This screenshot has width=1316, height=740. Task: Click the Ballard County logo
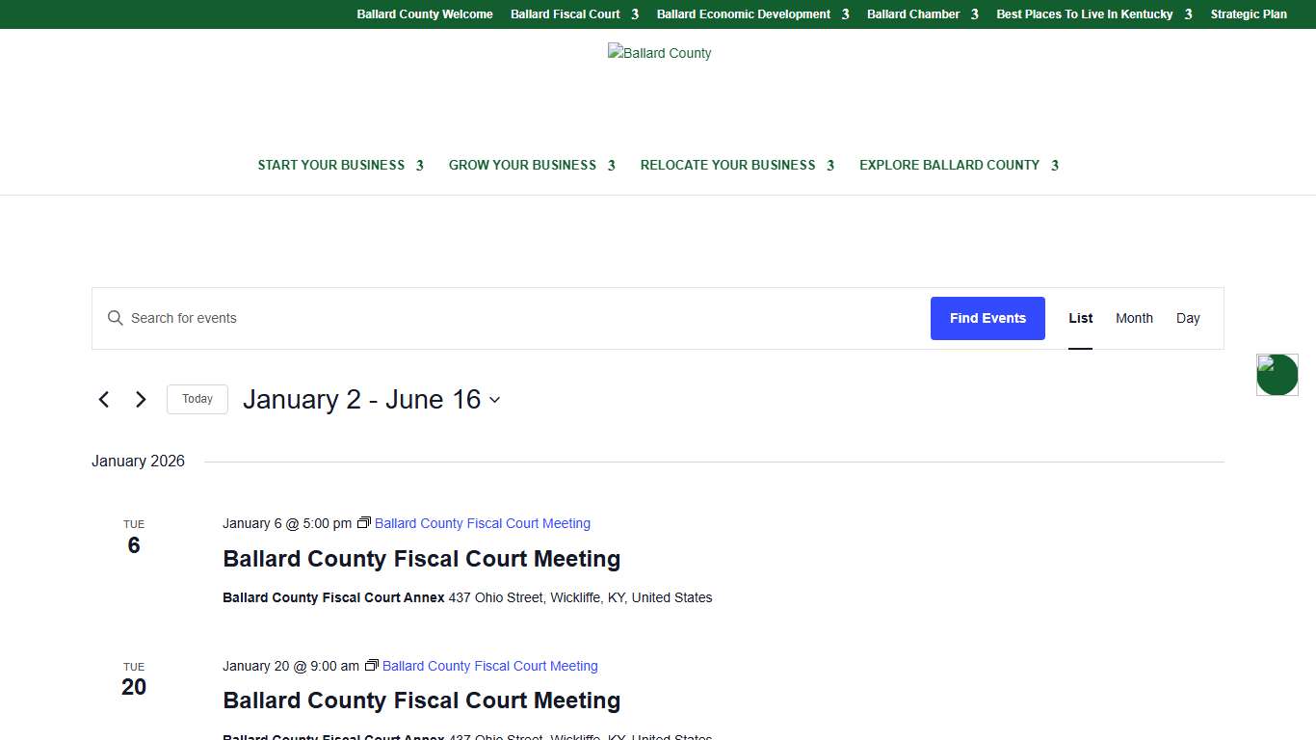click(x=659, y=53)
